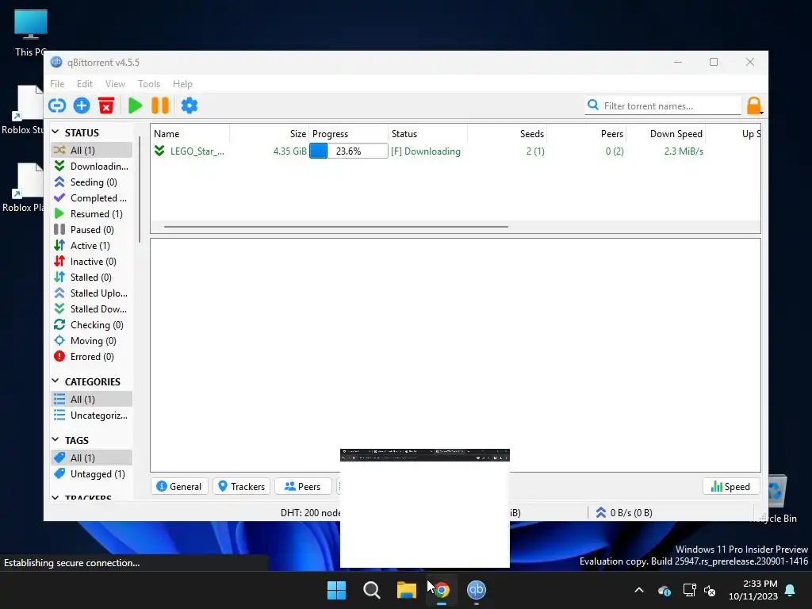Collapse the TAGS section
The width and height of the screenshot is (812, 609).
tap(56, 439)
